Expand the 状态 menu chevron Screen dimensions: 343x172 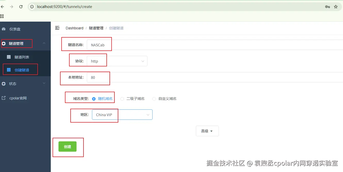tap(44, 83)
